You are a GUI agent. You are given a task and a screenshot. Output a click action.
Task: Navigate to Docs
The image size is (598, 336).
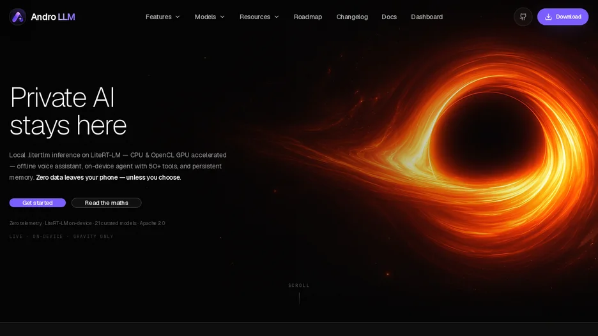pyautogui.click(x=389, y=17)
